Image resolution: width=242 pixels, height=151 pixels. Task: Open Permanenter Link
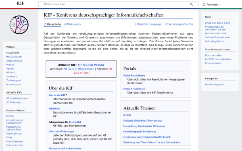coord(215,33)
